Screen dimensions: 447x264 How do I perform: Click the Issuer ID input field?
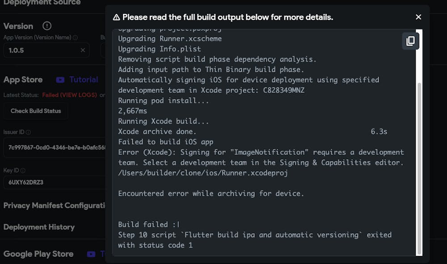[x=55, y=147]
